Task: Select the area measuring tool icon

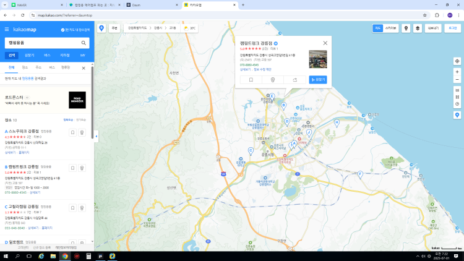Action: pos(457,97)
